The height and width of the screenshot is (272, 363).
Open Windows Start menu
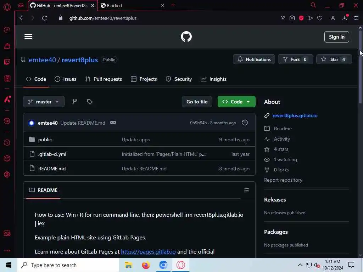[x=9, y=265]
